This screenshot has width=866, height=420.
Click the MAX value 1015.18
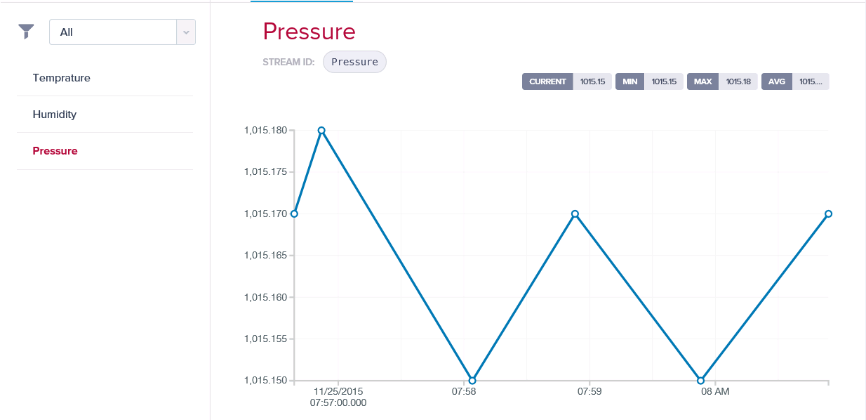pyautogui.click(x=738, y=81)
